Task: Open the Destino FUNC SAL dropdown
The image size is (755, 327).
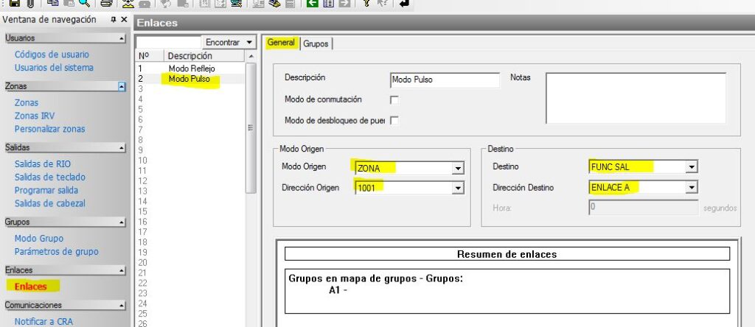Action: 692,167
